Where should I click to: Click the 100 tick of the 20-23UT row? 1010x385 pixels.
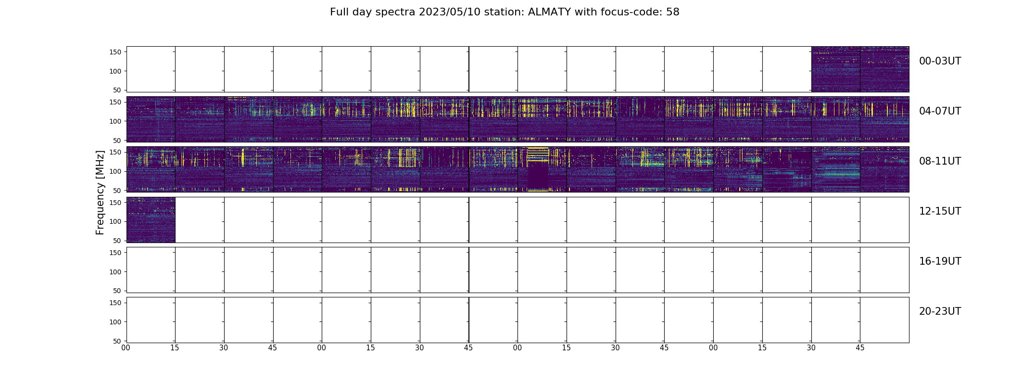116,321
